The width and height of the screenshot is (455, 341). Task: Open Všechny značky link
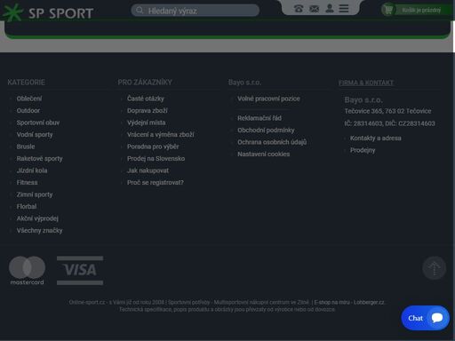[39, 231]
